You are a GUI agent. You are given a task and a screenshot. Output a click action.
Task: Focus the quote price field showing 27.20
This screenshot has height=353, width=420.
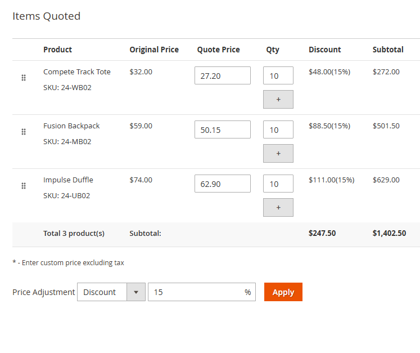(223, 75)
